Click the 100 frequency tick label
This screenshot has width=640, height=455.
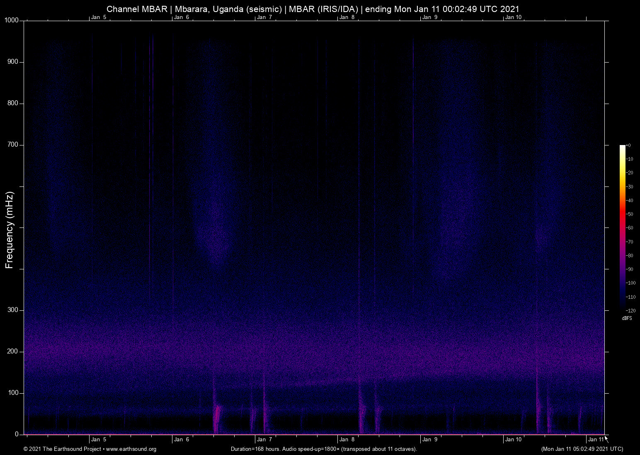(13, 392)
